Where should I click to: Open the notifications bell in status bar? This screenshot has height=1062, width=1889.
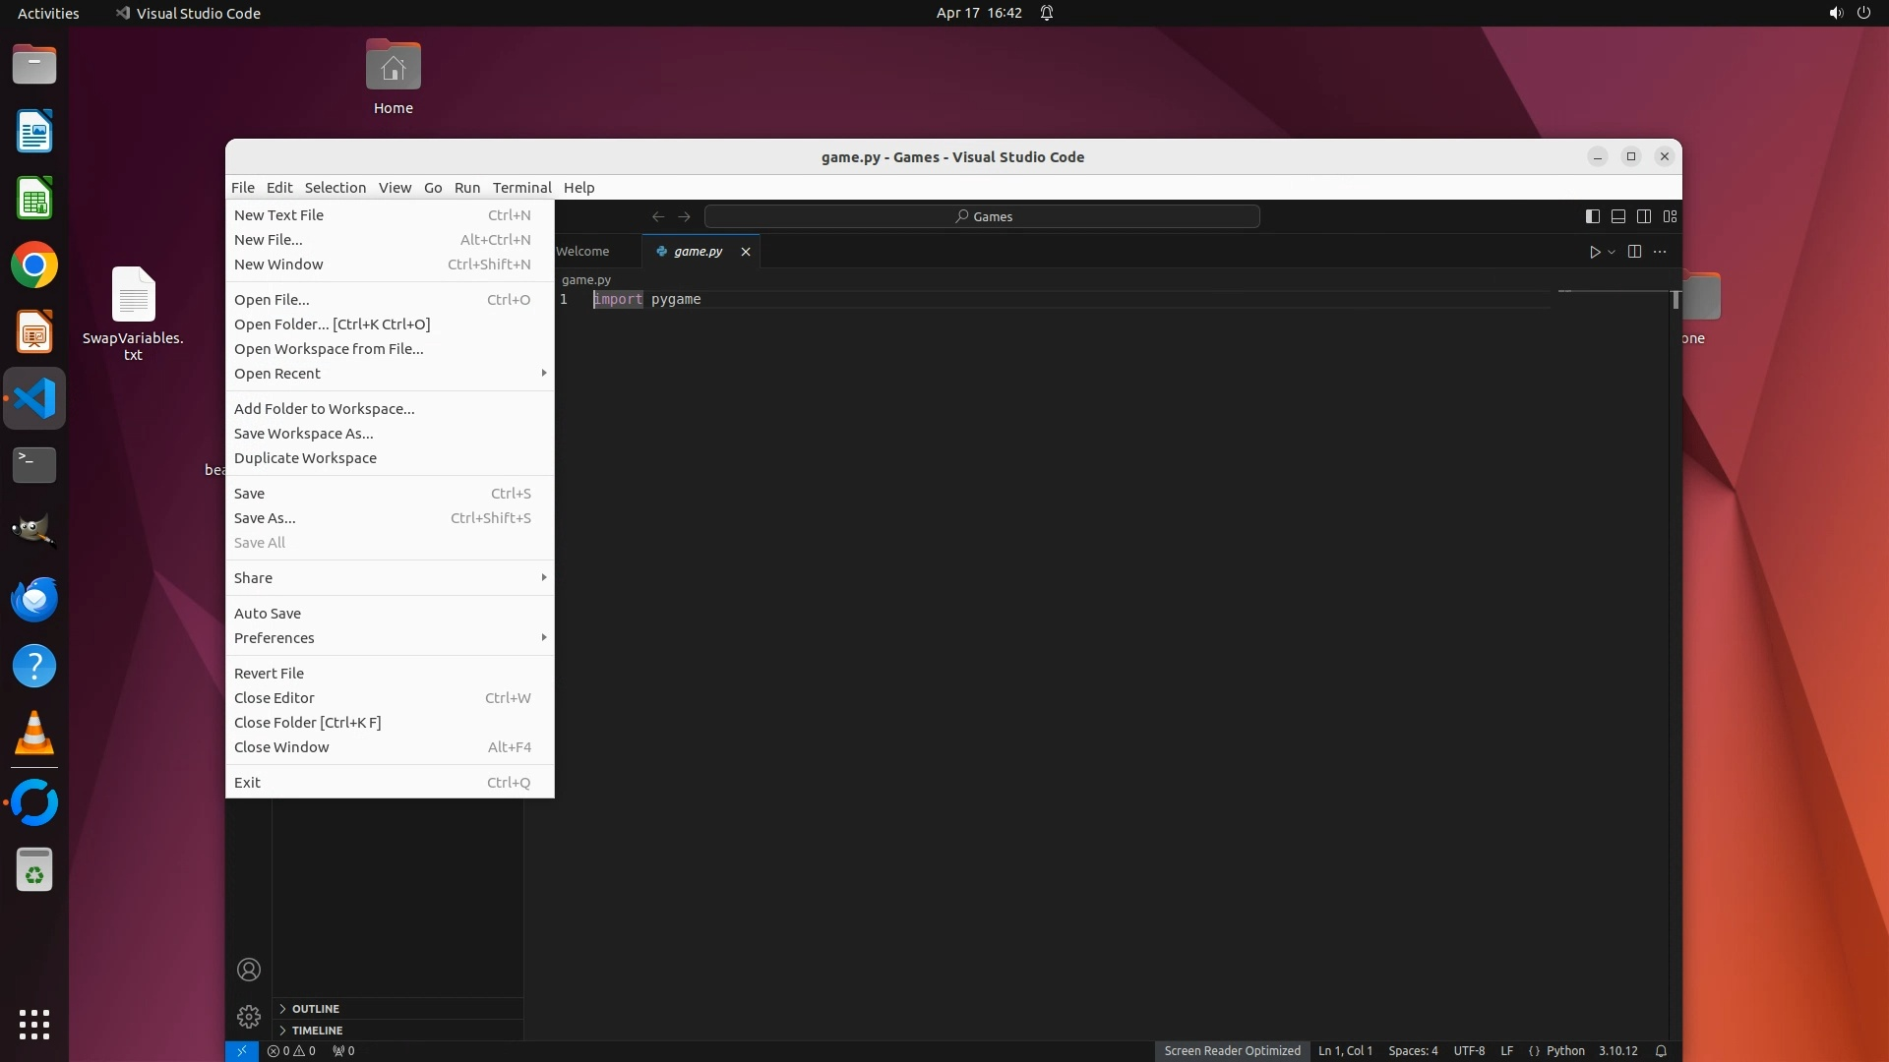1661,1050
